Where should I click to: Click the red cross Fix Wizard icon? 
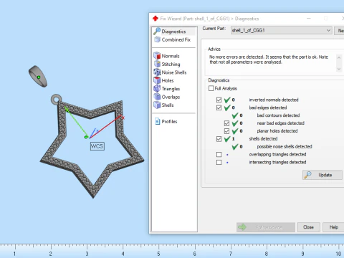coord(156,19)
